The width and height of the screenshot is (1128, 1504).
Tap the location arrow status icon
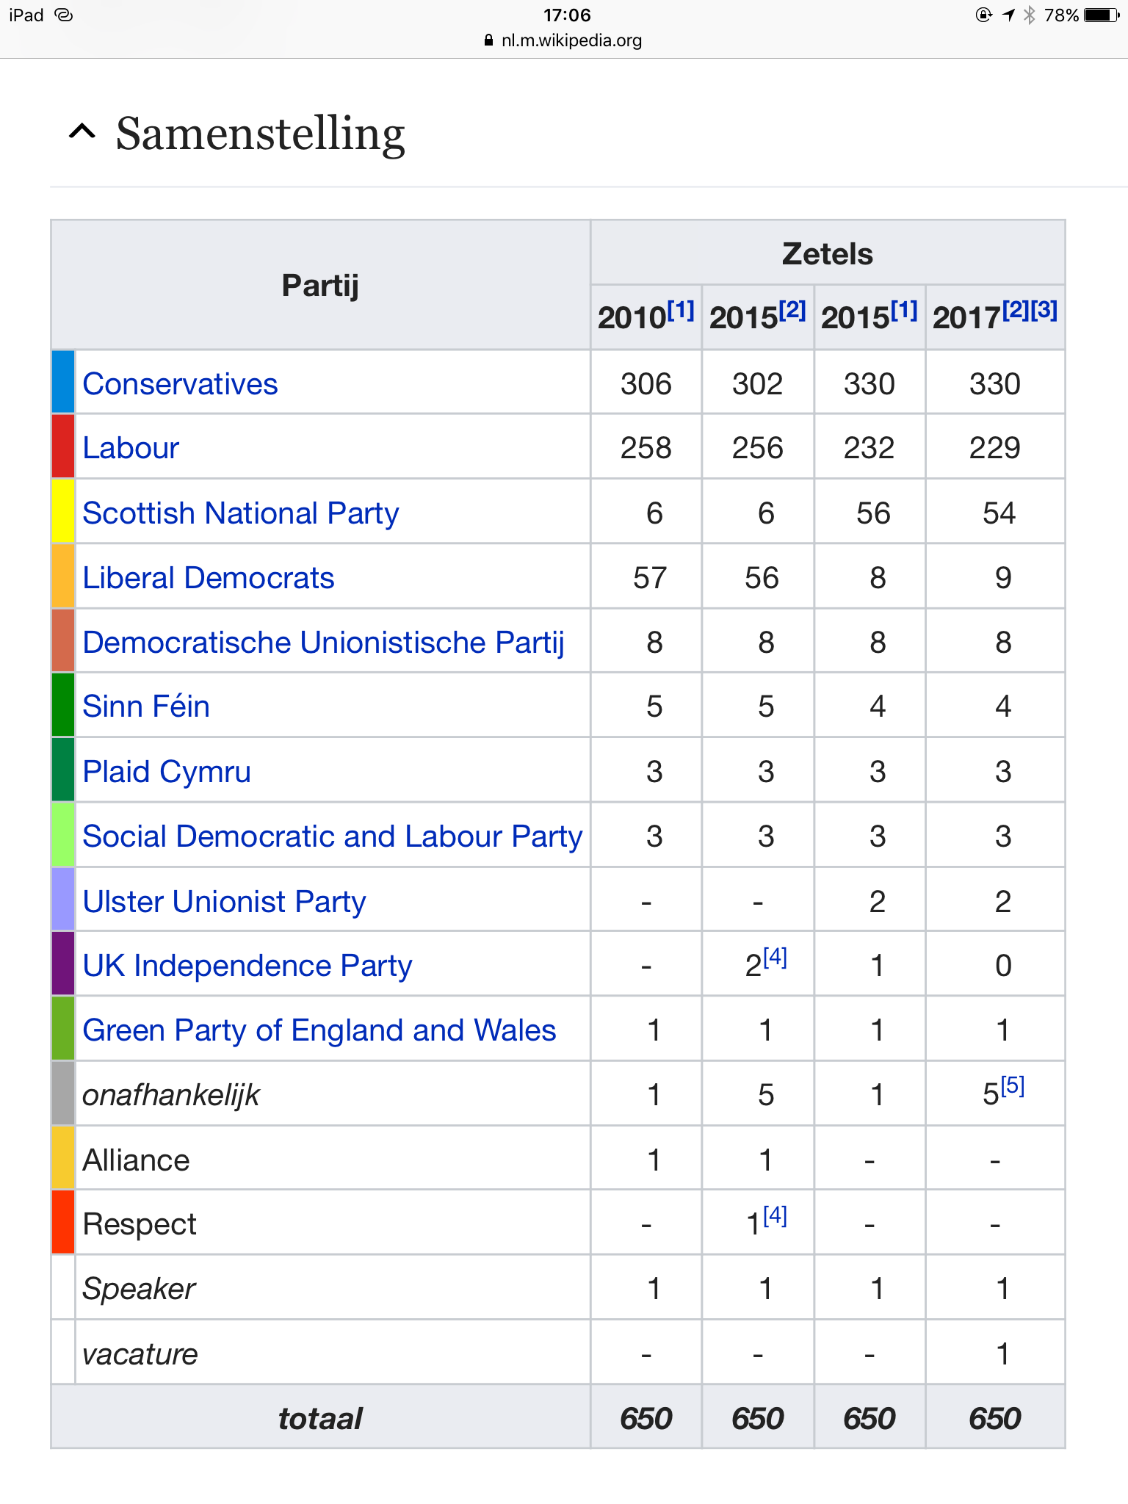tap(1009, 15)
